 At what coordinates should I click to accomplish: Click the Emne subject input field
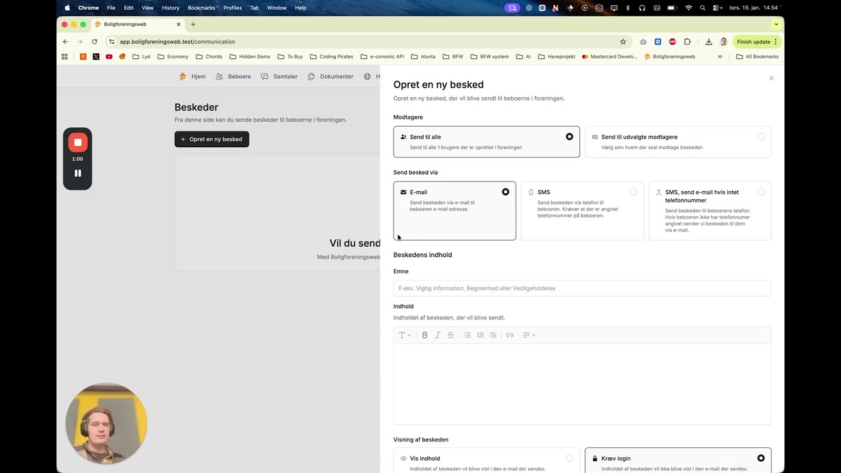click(x=582, y=288)
